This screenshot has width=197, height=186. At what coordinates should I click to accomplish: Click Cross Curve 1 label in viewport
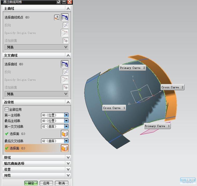point(114,108)
